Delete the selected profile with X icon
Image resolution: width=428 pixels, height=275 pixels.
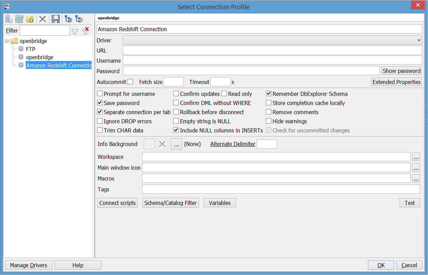[x=42, y=19]
